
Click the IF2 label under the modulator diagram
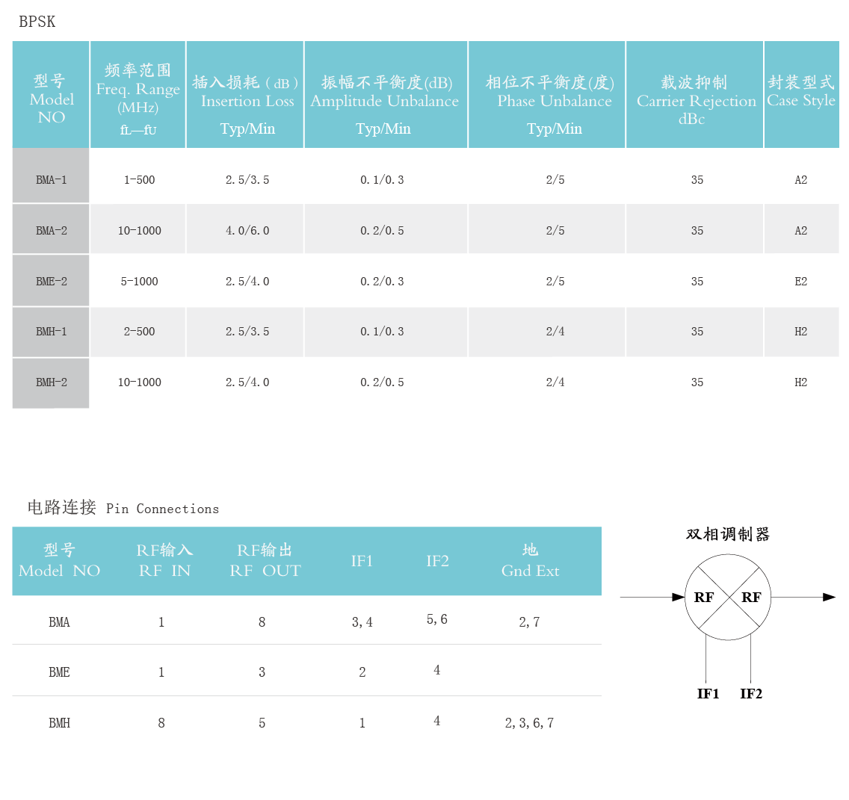(751, 694)
